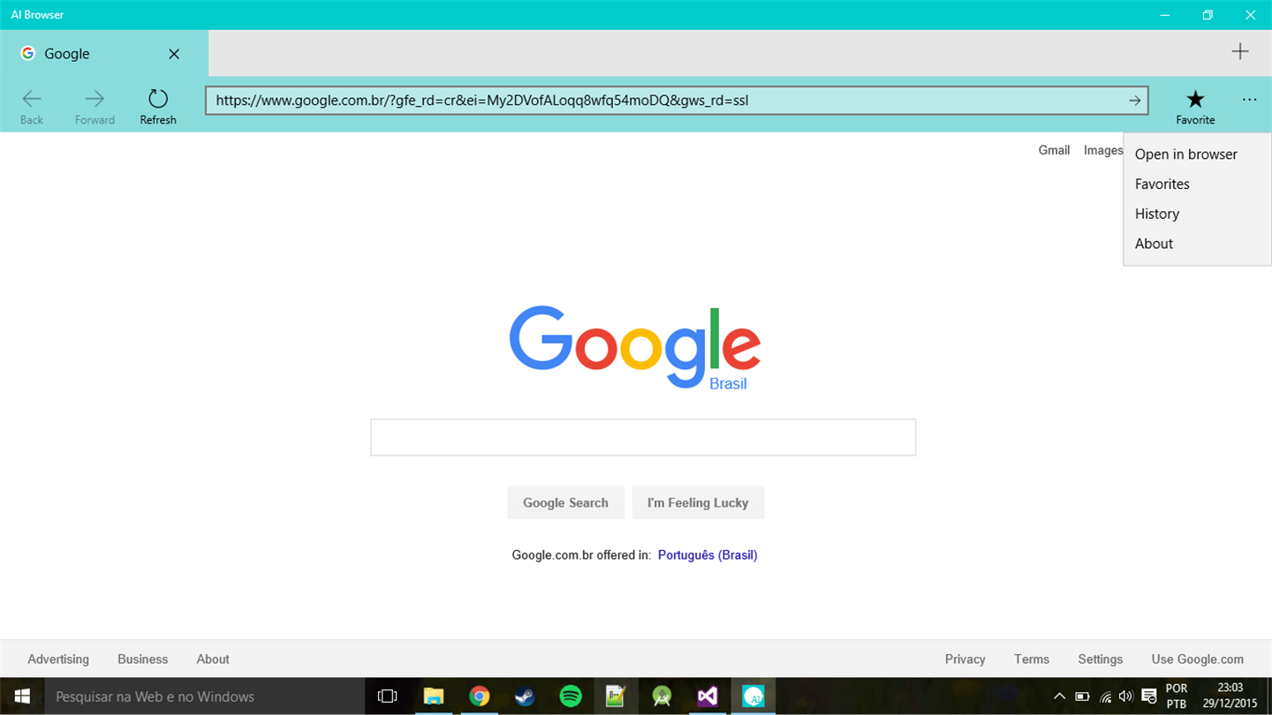
Task: Click the go arrow in address bar
Action: [x=1135, y=101]
